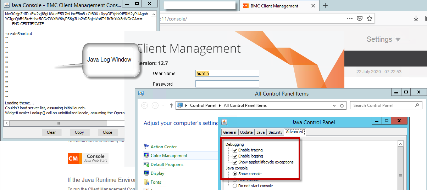Click Control Panel icon in address breadcrumb

180,105
